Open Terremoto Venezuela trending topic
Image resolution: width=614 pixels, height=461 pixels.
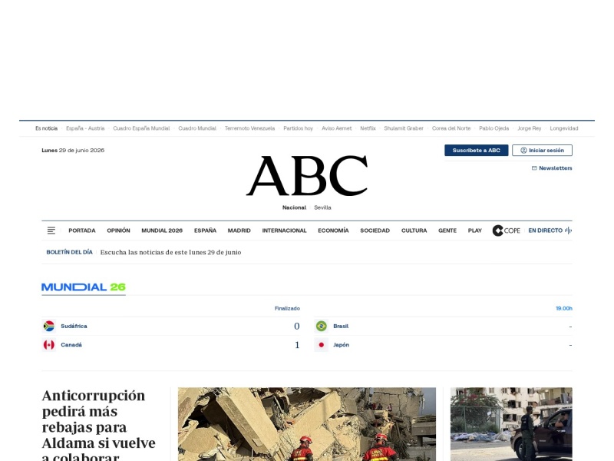tap(250, 128)
